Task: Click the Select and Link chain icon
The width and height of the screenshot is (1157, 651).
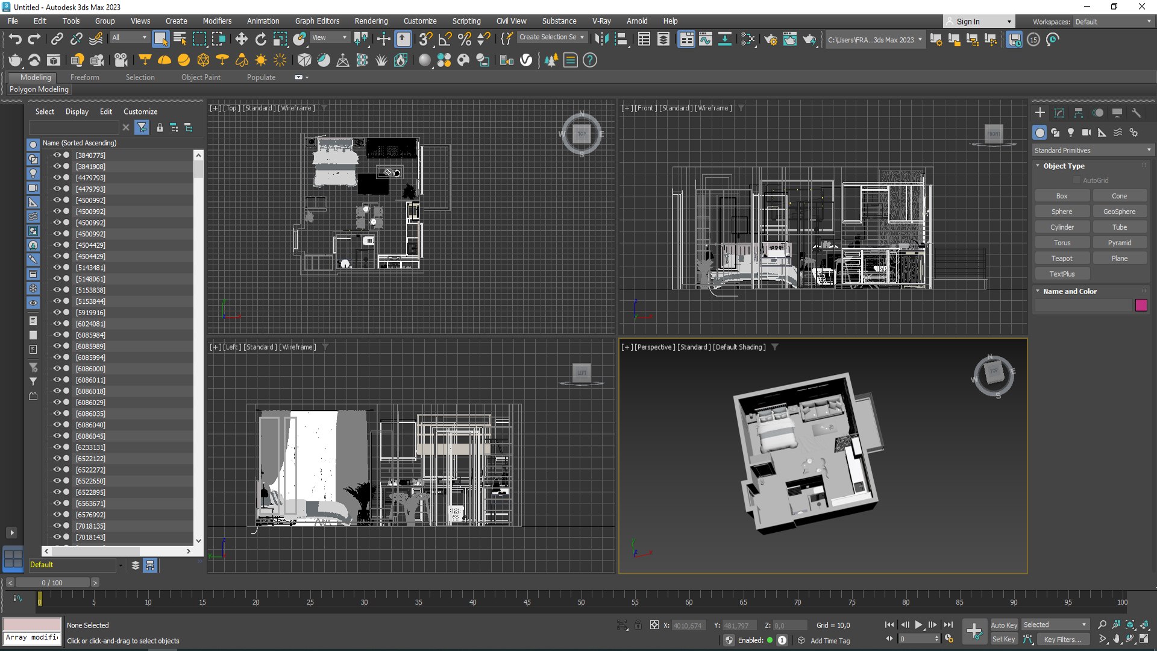Action: pyautogui.click(x=57, y=40)
